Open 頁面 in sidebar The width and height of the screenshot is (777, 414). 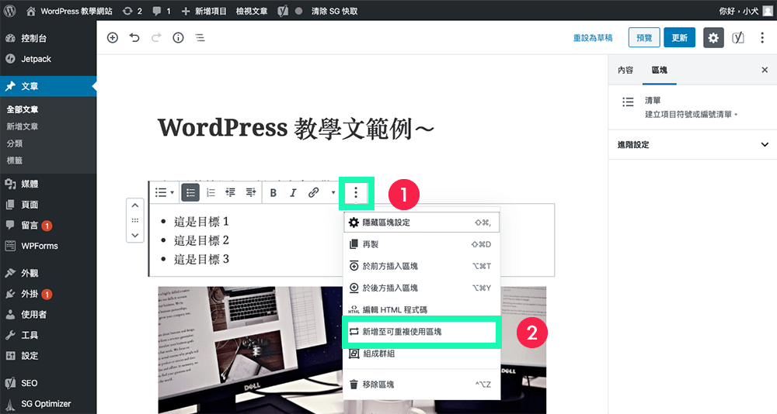(48, 205)
